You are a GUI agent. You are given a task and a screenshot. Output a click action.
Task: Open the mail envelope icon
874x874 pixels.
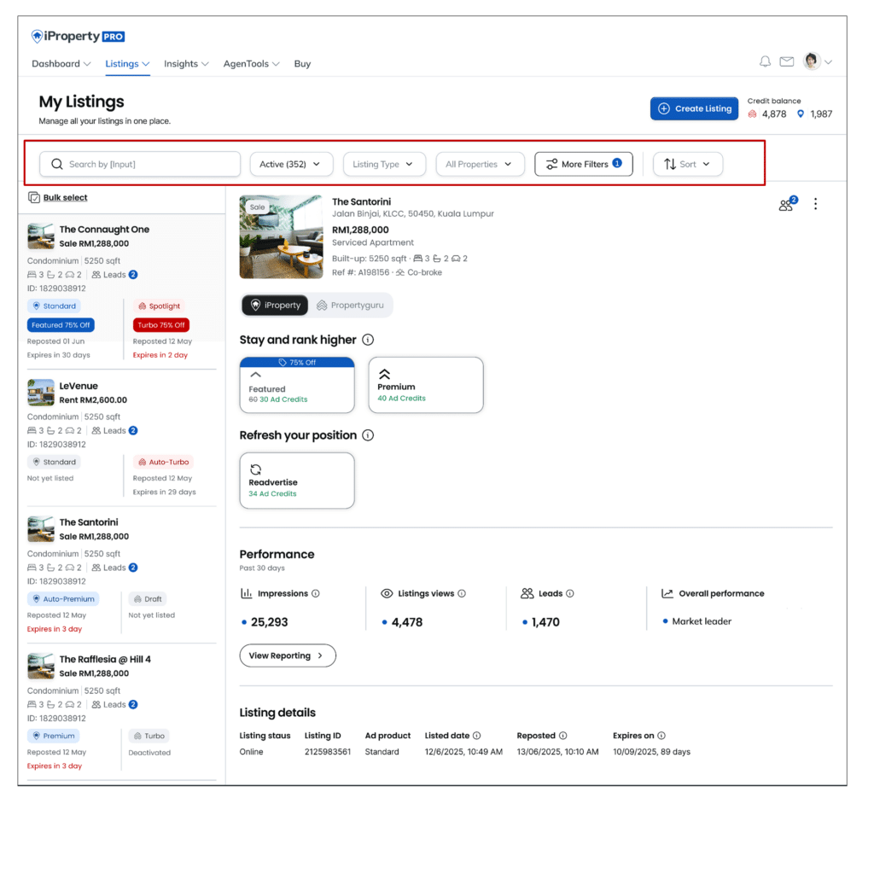(x=786, y=62)
